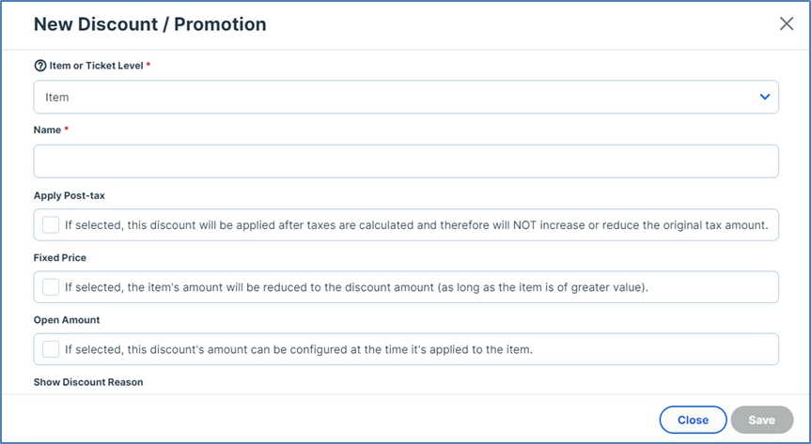This screenshot has width=811, height=444.
Task: Click the Apply Post-tax heading
Action: 73,194
